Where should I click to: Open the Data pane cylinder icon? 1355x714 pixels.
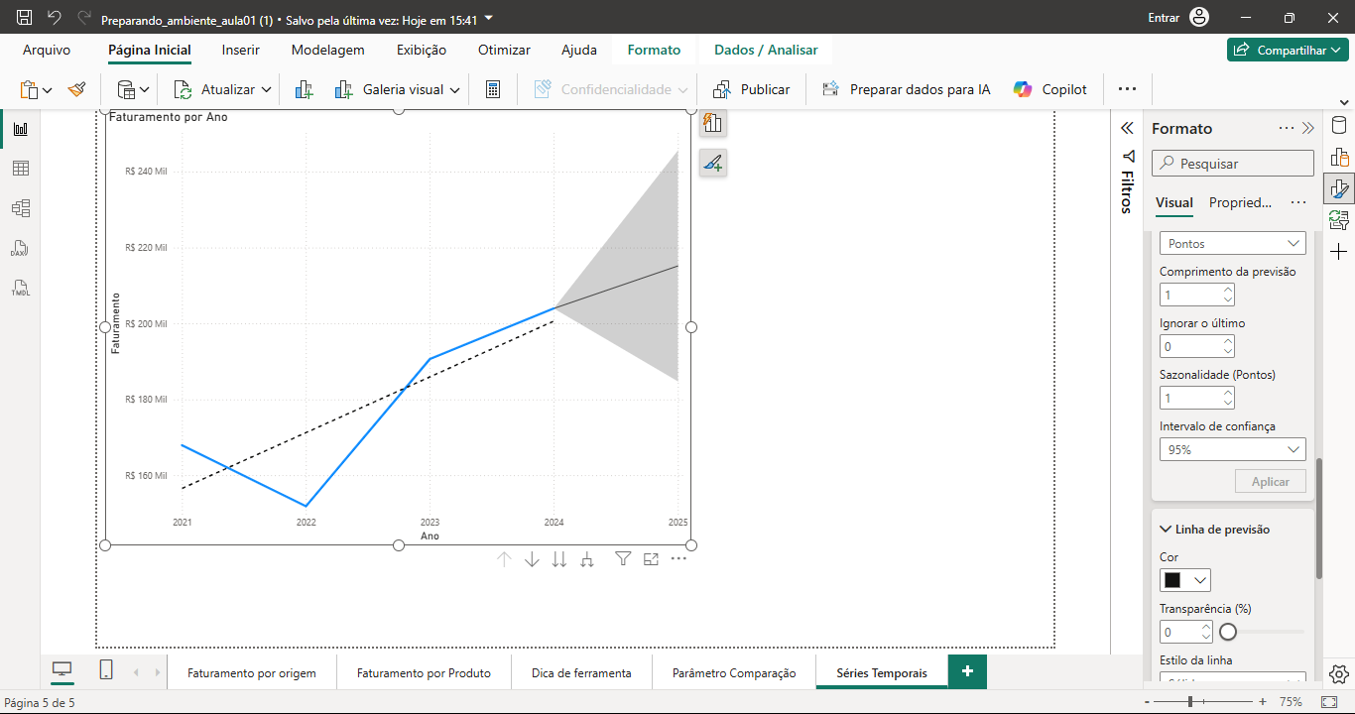1339,126
